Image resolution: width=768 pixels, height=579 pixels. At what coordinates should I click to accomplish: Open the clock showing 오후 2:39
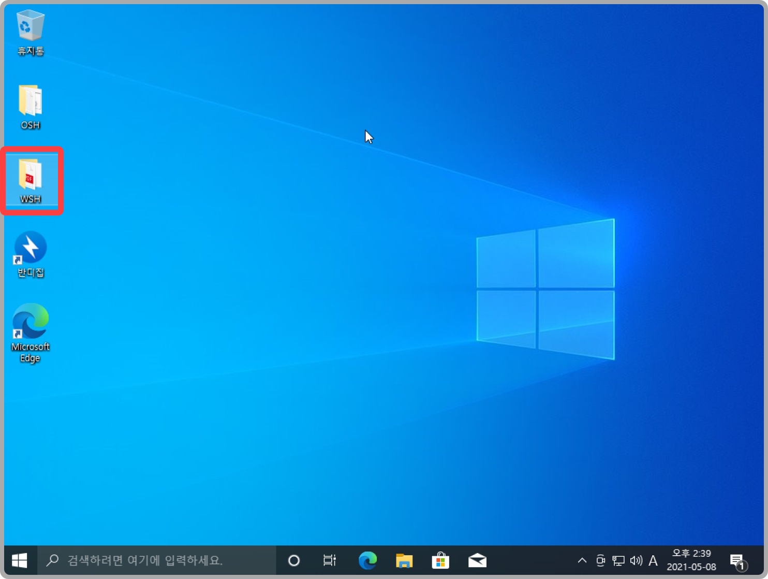tap(691, 560)
